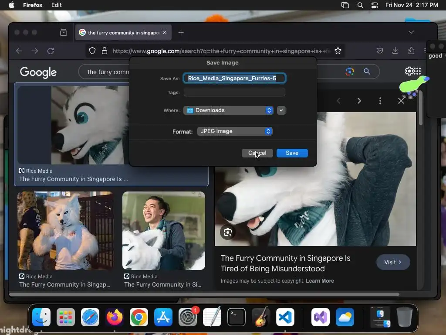Viewport: 446px width, 335px height.
Task: Open the Edit menu
Action: (x=56, y=5)
